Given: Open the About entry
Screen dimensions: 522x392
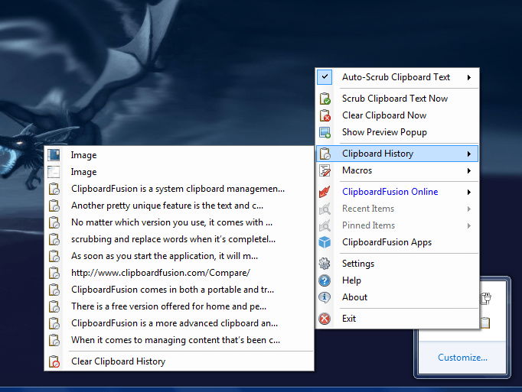Looking at the screenshot, I should pos(355,297).
